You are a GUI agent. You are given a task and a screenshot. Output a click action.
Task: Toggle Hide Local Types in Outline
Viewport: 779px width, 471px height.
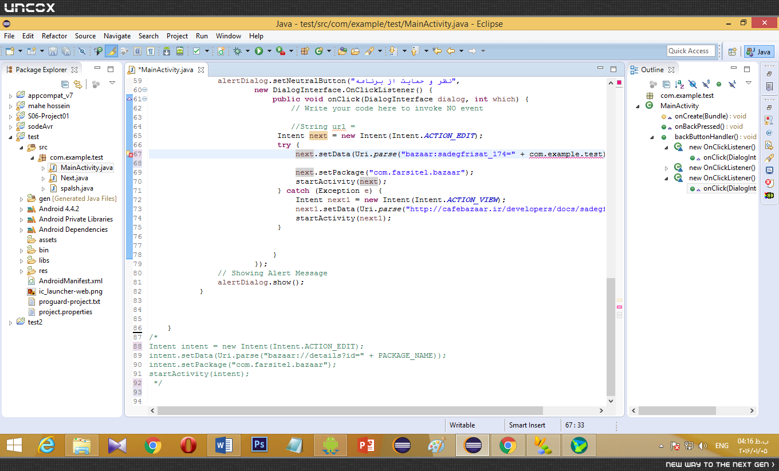point(732,84)
